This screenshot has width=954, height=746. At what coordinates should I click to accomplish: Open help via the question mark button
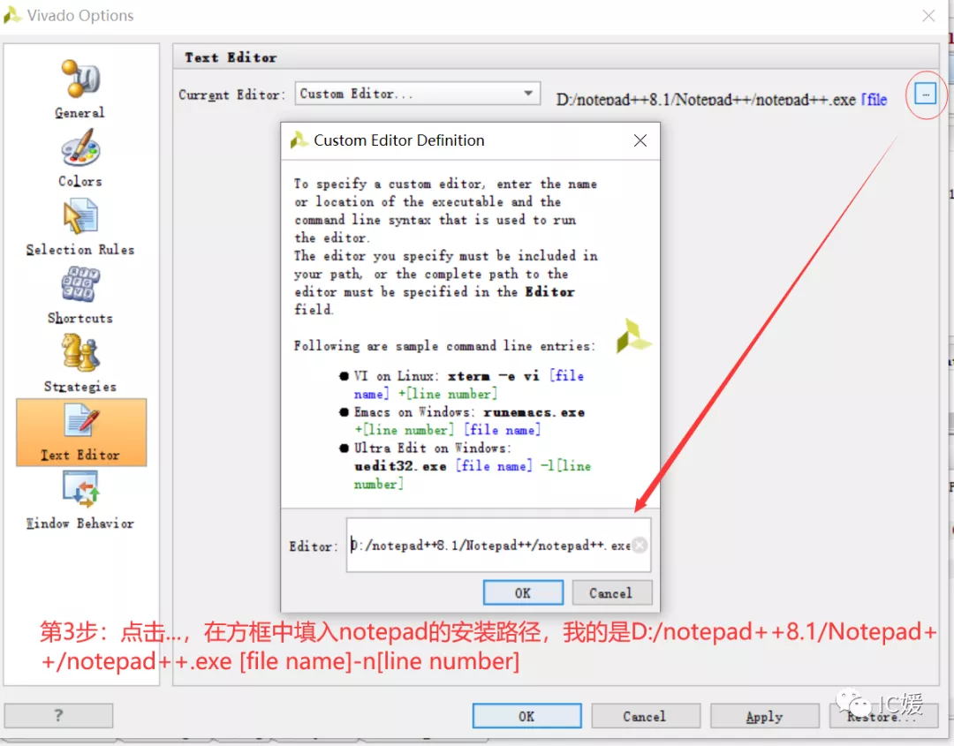coord(58,715)
